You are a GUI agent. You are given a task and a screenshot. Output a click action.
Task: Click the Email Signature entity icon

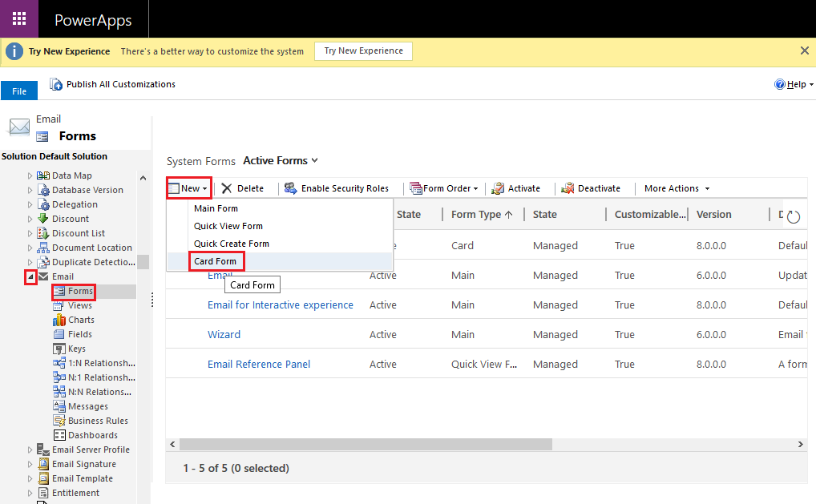[43, 464]
